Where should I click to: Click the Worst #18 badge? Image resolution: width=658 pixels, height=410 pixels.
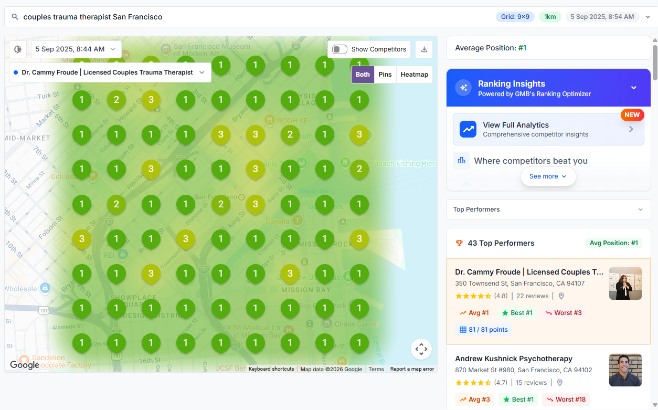point(566,400)
